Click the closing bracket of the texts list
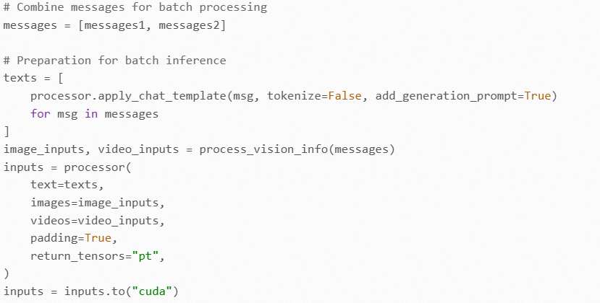Screen dimensions: 600x303 [7, 131]
